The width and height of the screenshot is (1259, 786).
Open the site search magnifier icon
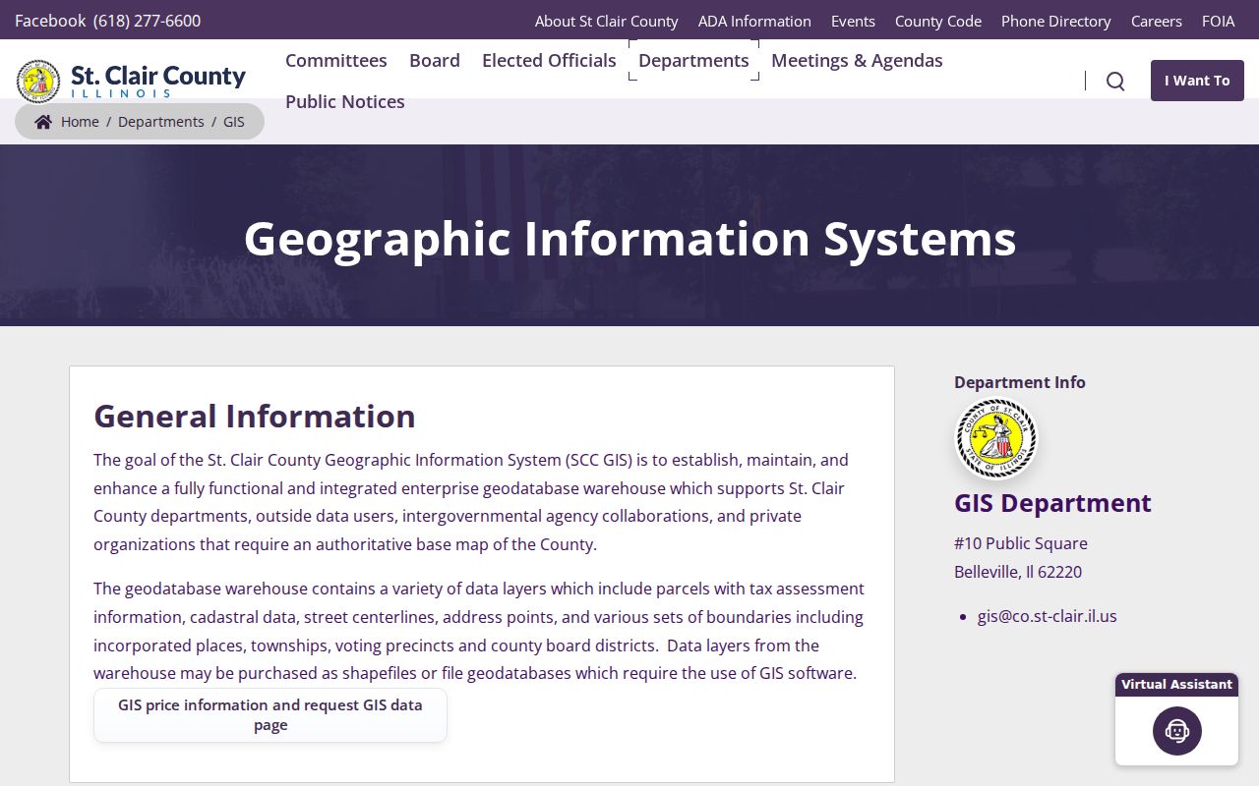(x=1115, y=81)
